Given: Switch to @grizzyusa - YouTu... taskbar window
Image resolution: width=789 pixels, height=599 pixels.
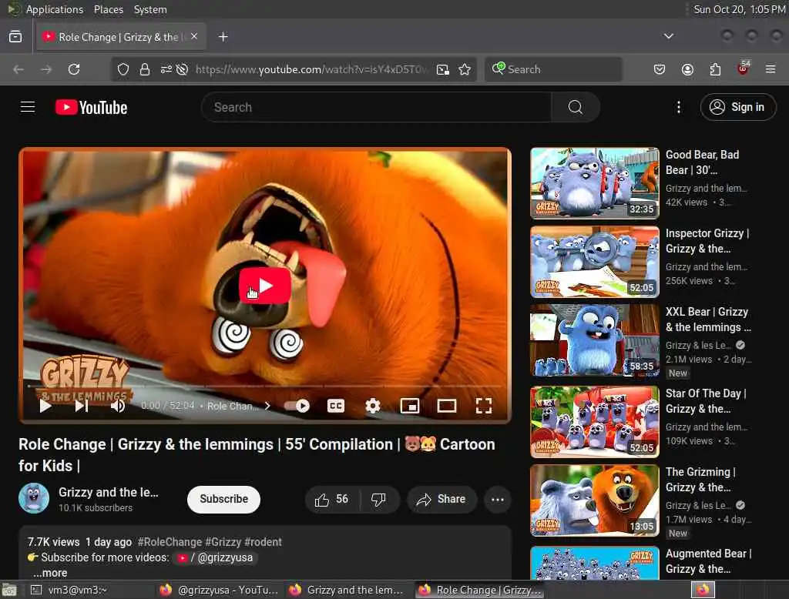Looking at the screenshot, I should [219, 590].
